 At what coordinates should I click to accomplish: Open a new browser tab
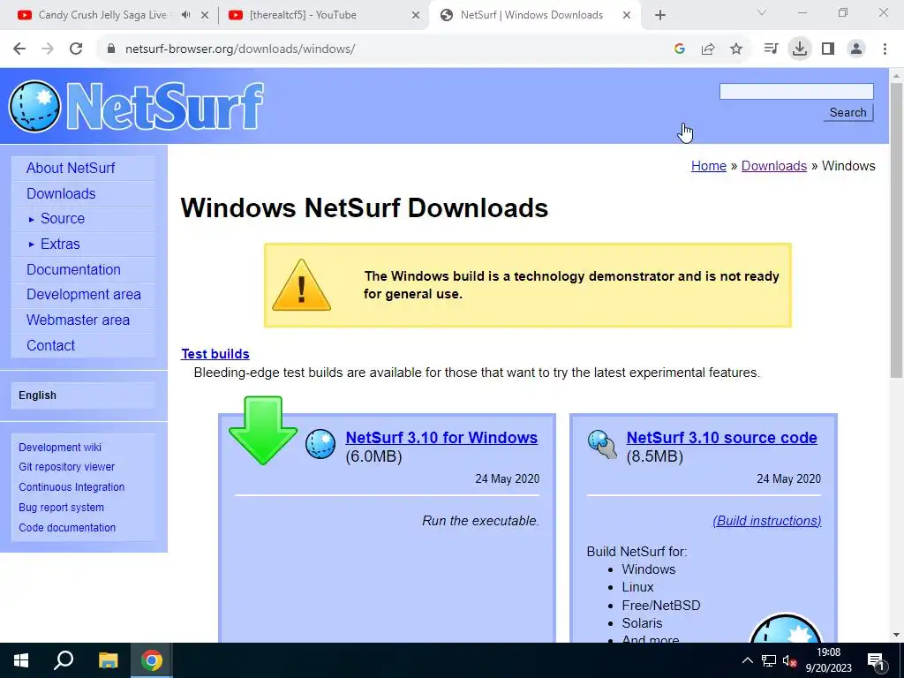click(x=660, y=15)
